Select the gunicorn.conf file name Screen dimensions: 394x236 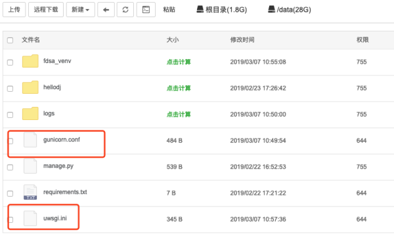coord(62,140)
